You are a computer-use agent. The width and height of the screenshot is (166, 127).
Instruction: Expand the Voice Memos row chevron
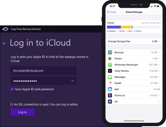(159, 71)
